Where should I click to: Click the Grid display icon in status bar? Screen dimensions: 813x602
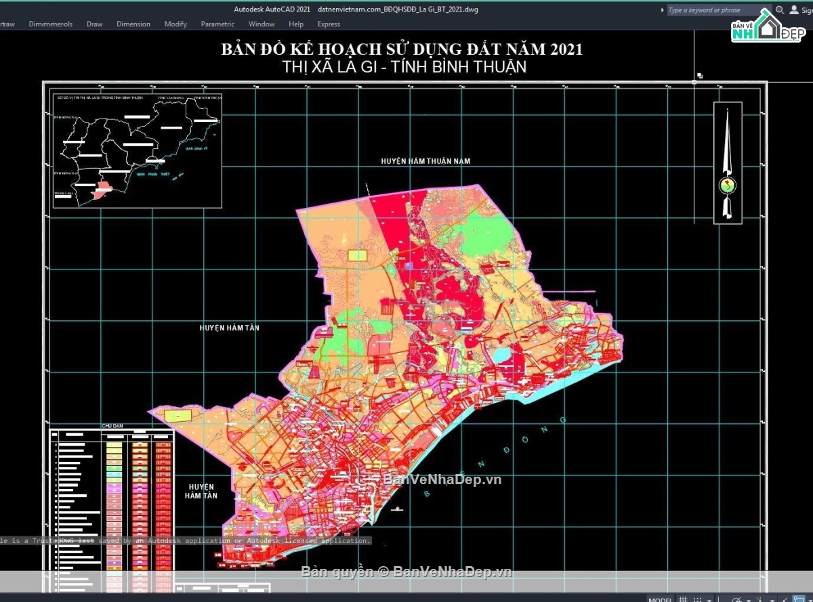[682, 600]
